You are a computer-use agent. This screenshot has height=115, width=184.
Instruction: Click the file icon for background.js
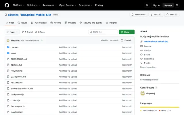click(8, 94)
